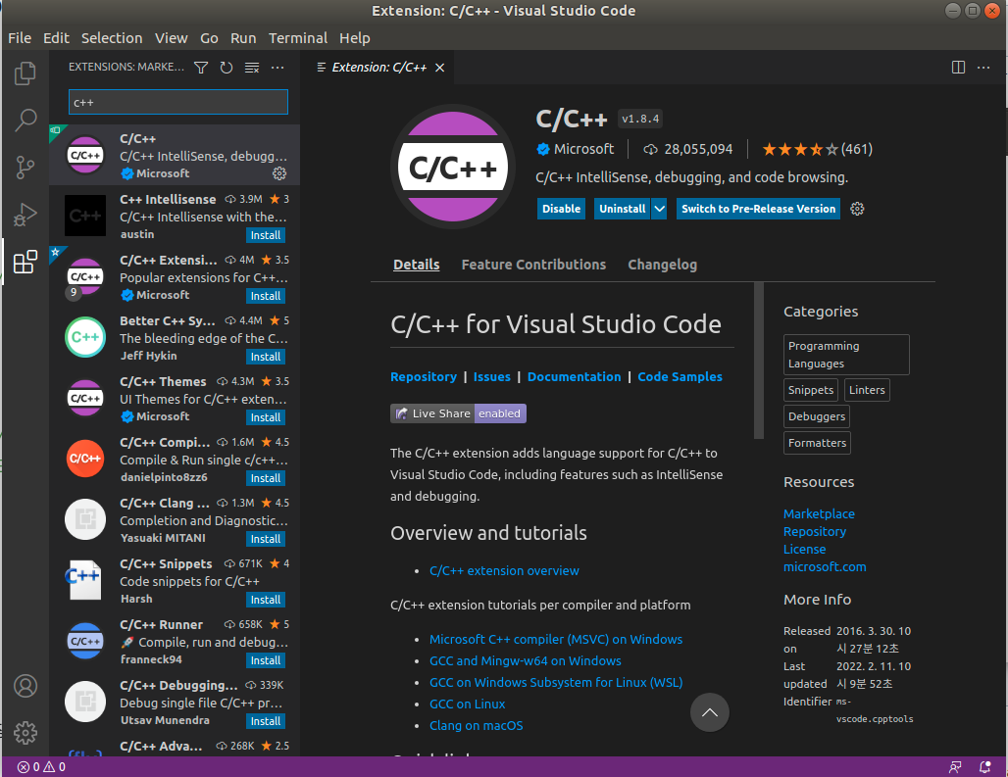Open the Accounts menu icon

25,686
